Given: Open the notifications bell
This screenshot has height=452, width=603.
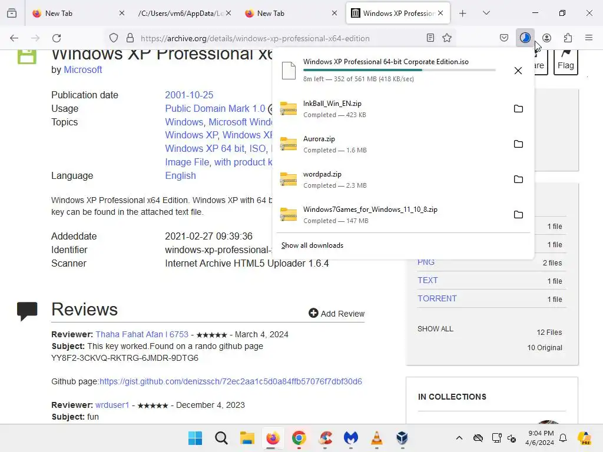Looking at the screenshot, I should point(563,438).
